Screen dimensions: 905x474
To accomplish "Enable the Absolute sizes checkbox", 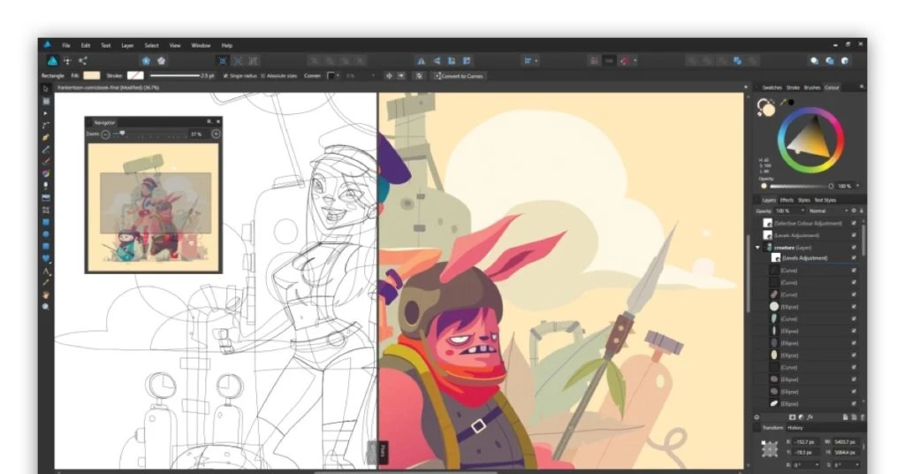I will pyautogui.click(x=263, y=76).
